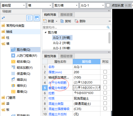Click the component list vertical scrollbar
This screenshot has width=133, height=116.
(x=109, y=38)
